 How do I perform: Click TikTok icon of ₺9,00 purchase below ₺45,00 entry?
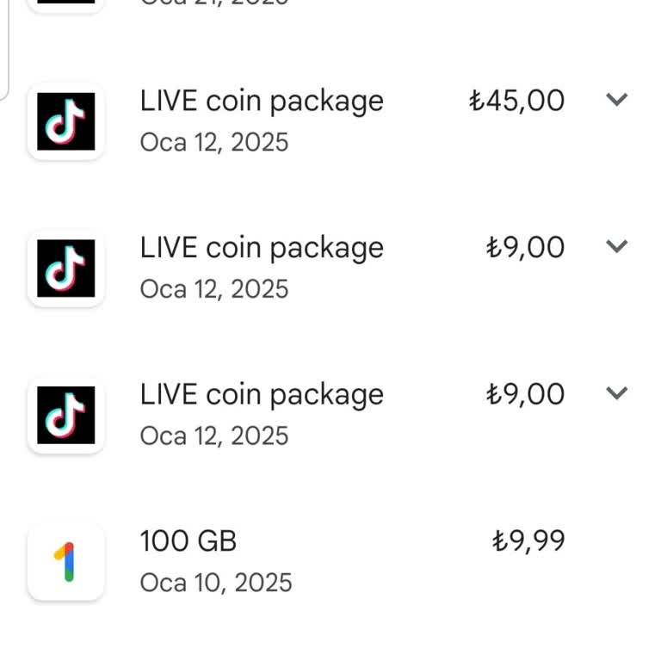tap(66, 269)
